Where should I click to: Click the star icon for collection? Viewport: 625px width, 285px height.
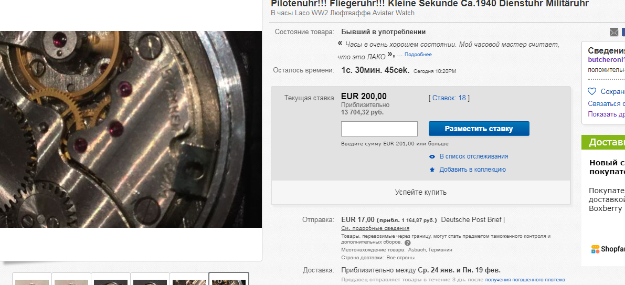point(432,170)
